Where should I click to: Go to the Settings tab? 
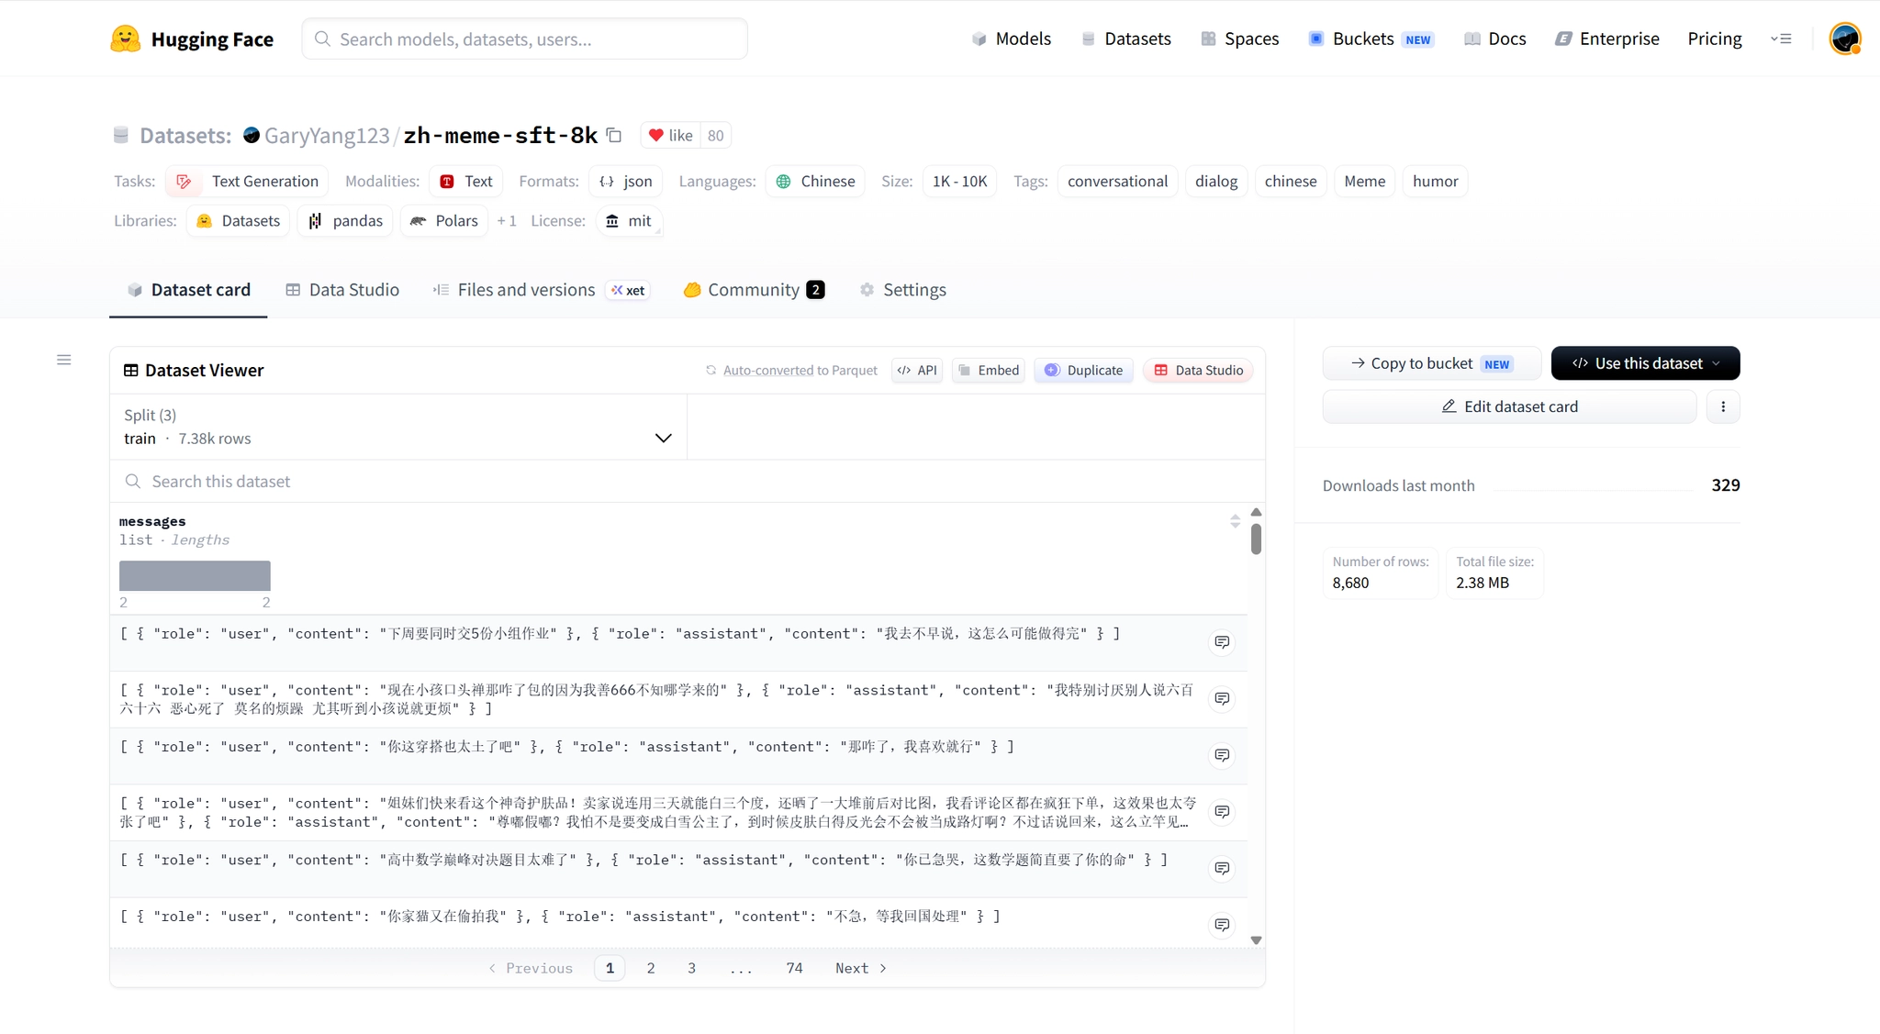[x=903, y=290]
